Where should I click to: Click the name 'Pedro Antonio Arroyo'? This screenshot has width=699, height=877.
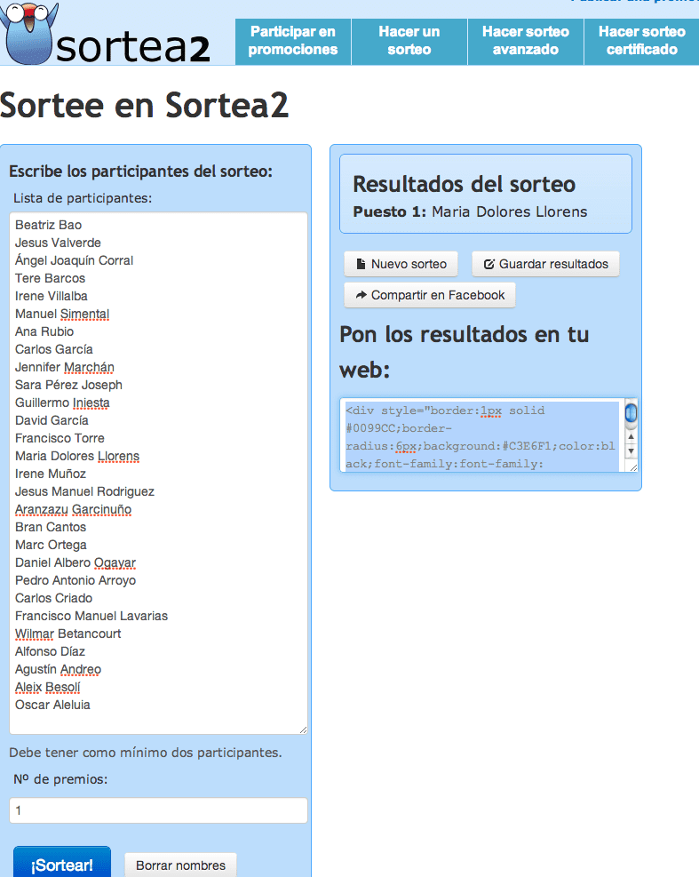click(x=75, y=580)
